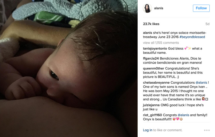The image size is (215, 137).
Task: Expand view all 1,155 comments
Action: (x=161, y=43)
